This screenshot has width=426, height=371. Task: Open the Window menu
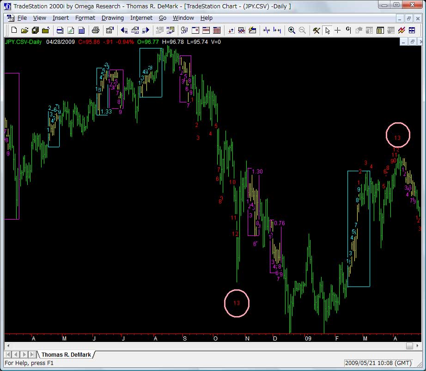coord(183,18)
